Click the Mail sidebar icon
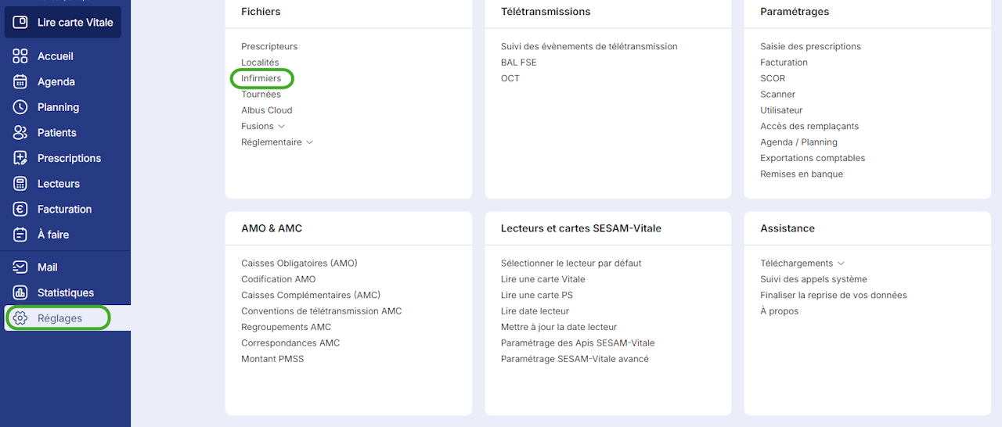Viewport: 1002px width, 427px height. (20, 267)
